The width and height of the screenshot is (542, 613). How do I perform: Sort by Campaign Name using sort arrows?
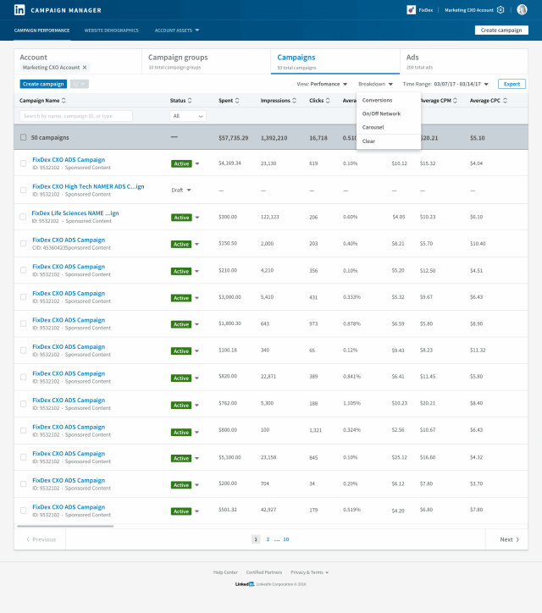[x=64, y=101]
